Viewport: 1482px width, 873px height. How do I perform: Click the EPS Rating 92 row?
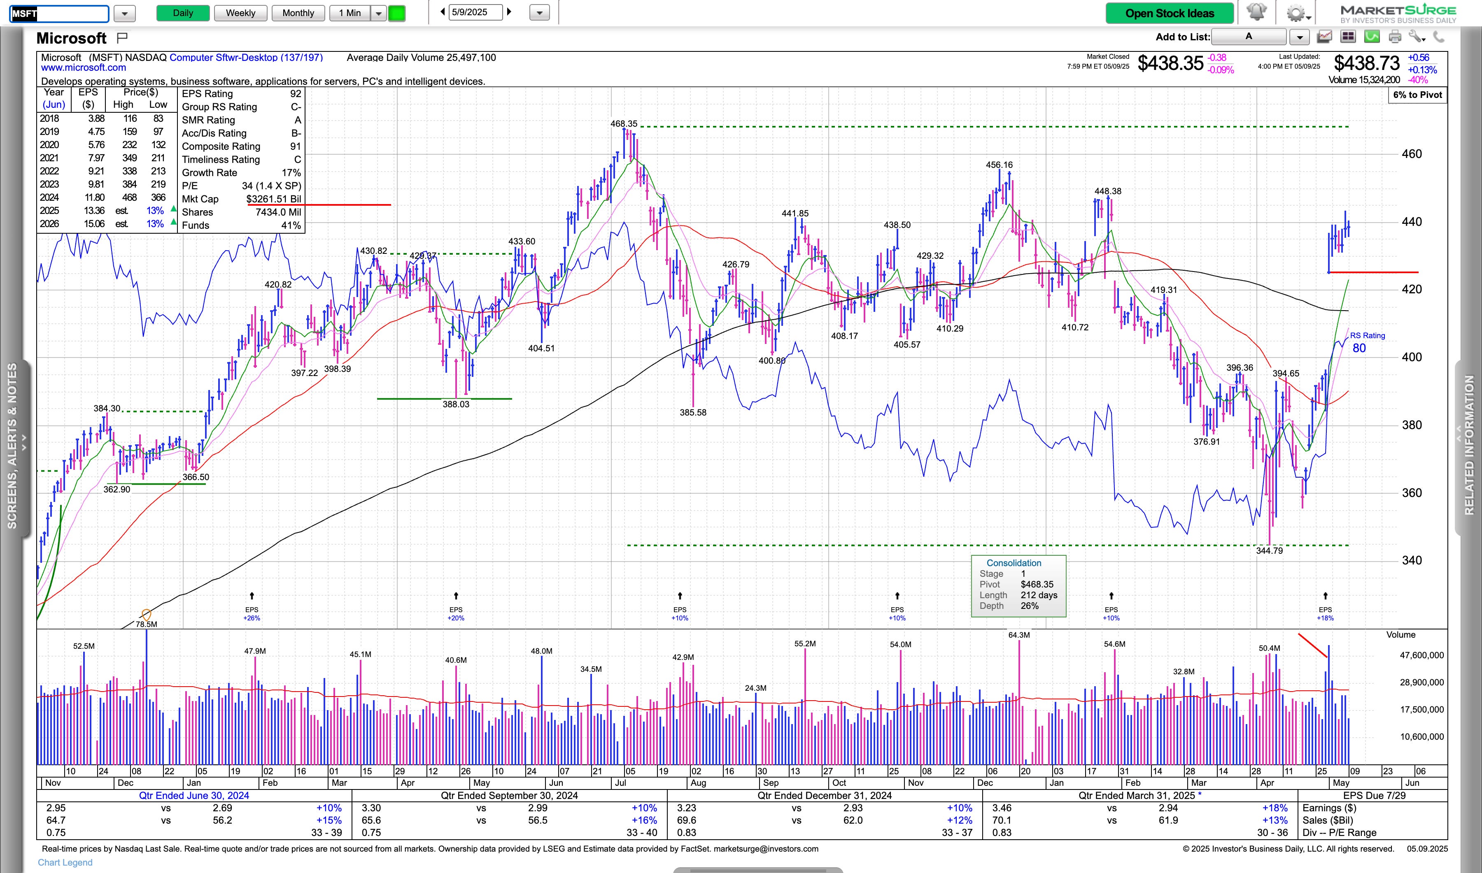(x=241, y=93)
